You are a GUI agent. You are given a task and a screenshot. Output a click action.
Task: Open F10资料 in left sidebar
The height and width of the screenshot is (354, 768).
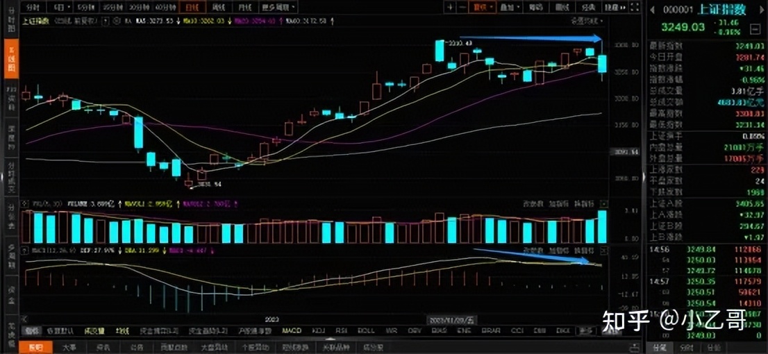(x=11, y=97)
